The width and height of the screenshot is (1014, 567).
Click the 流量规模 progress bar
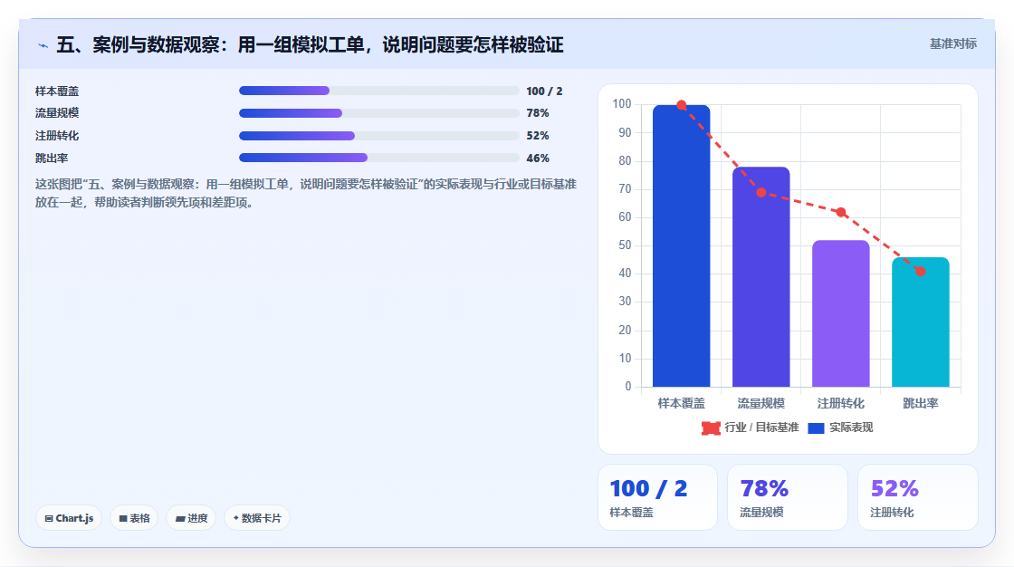click(379, 113)
